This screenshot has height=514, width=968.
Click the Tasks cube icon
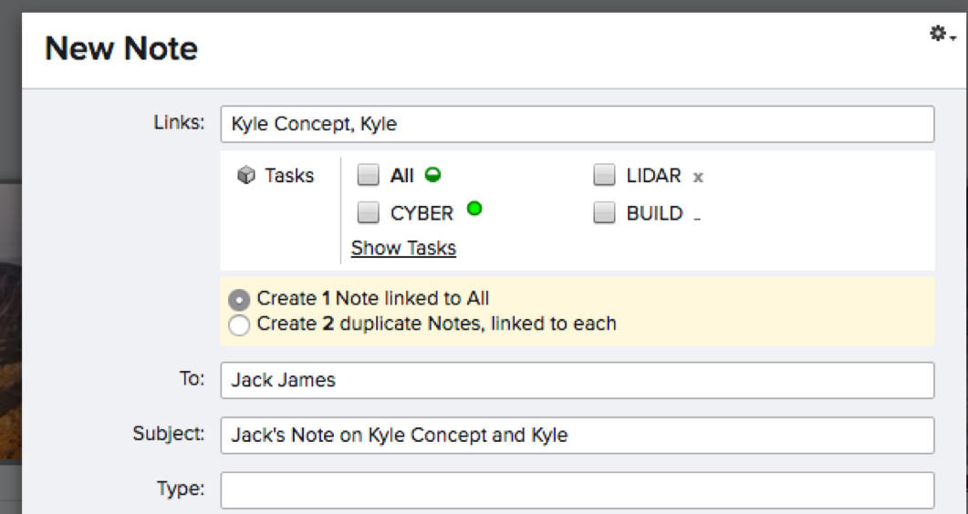pos(245,176)
